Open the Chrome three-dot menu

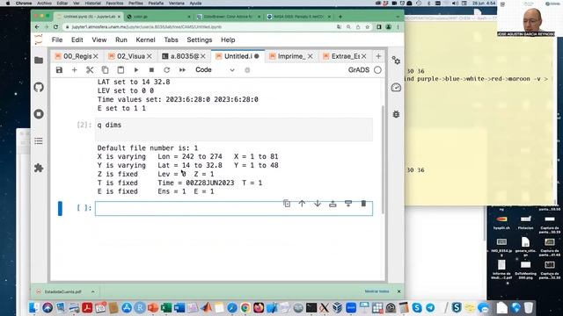398,27
